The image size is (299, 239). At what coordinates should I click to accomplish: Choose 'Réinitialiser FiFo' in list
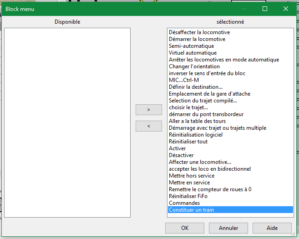[188, 196]
